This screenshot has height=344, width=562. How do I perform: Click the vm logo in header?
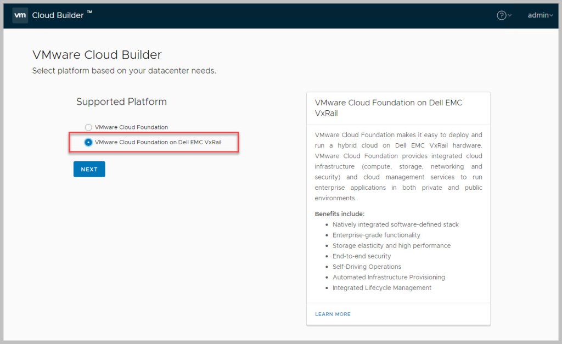(20, 15)
